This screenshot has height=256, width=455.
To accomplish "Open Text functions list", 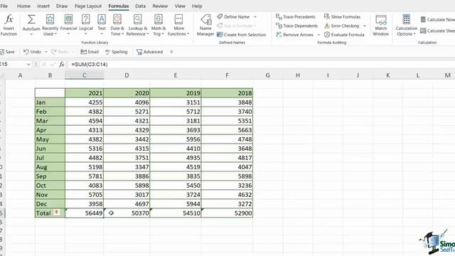I will [x=102, y=26].
